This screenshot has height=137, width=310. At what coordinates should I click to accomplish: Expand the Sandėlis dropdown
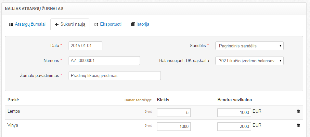coord(249,46)
